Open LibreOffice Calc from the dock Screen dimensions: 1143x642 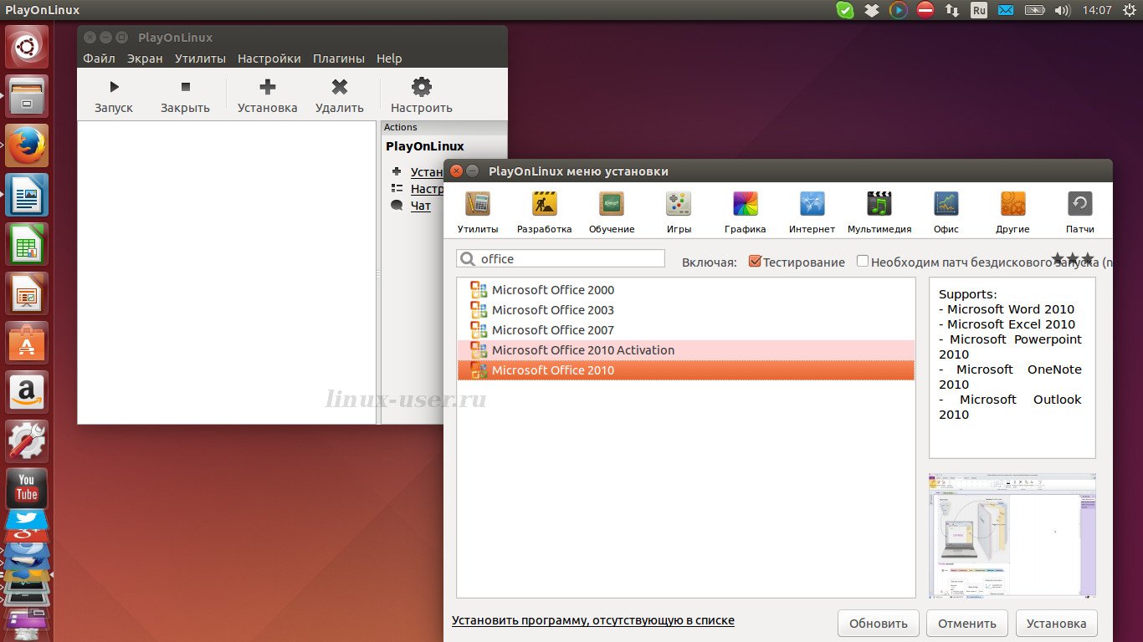[x=27, y=244]
